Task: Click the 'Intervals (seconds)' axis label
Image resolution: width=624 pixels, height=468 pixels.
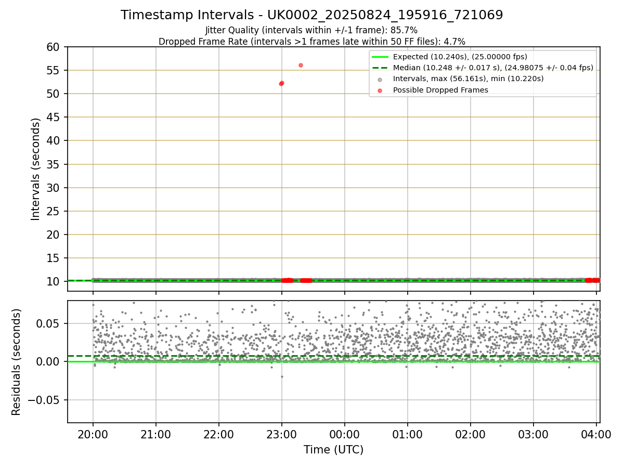Action: pyautogui.click(x=36, y=169)
